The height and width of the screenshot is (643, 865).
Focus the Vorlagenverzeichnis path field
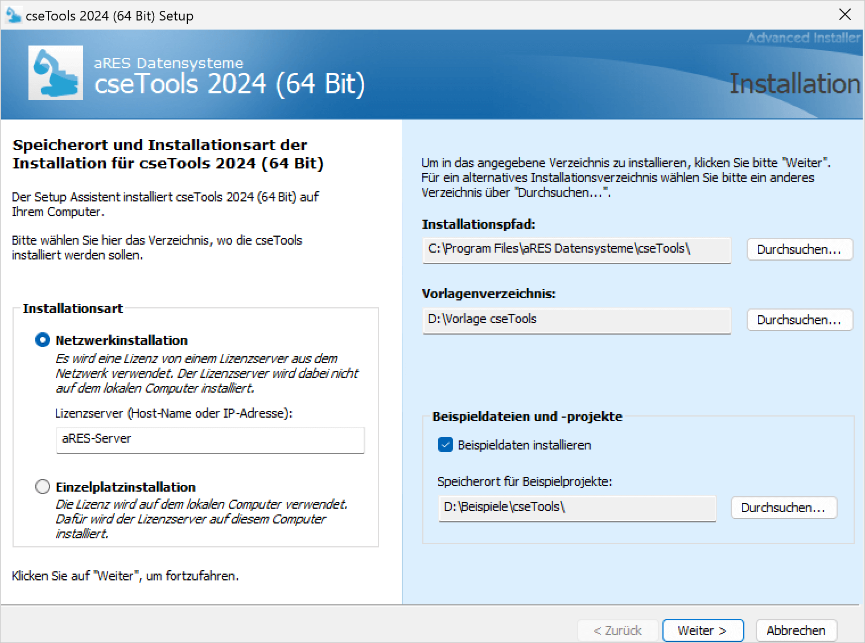576,320
